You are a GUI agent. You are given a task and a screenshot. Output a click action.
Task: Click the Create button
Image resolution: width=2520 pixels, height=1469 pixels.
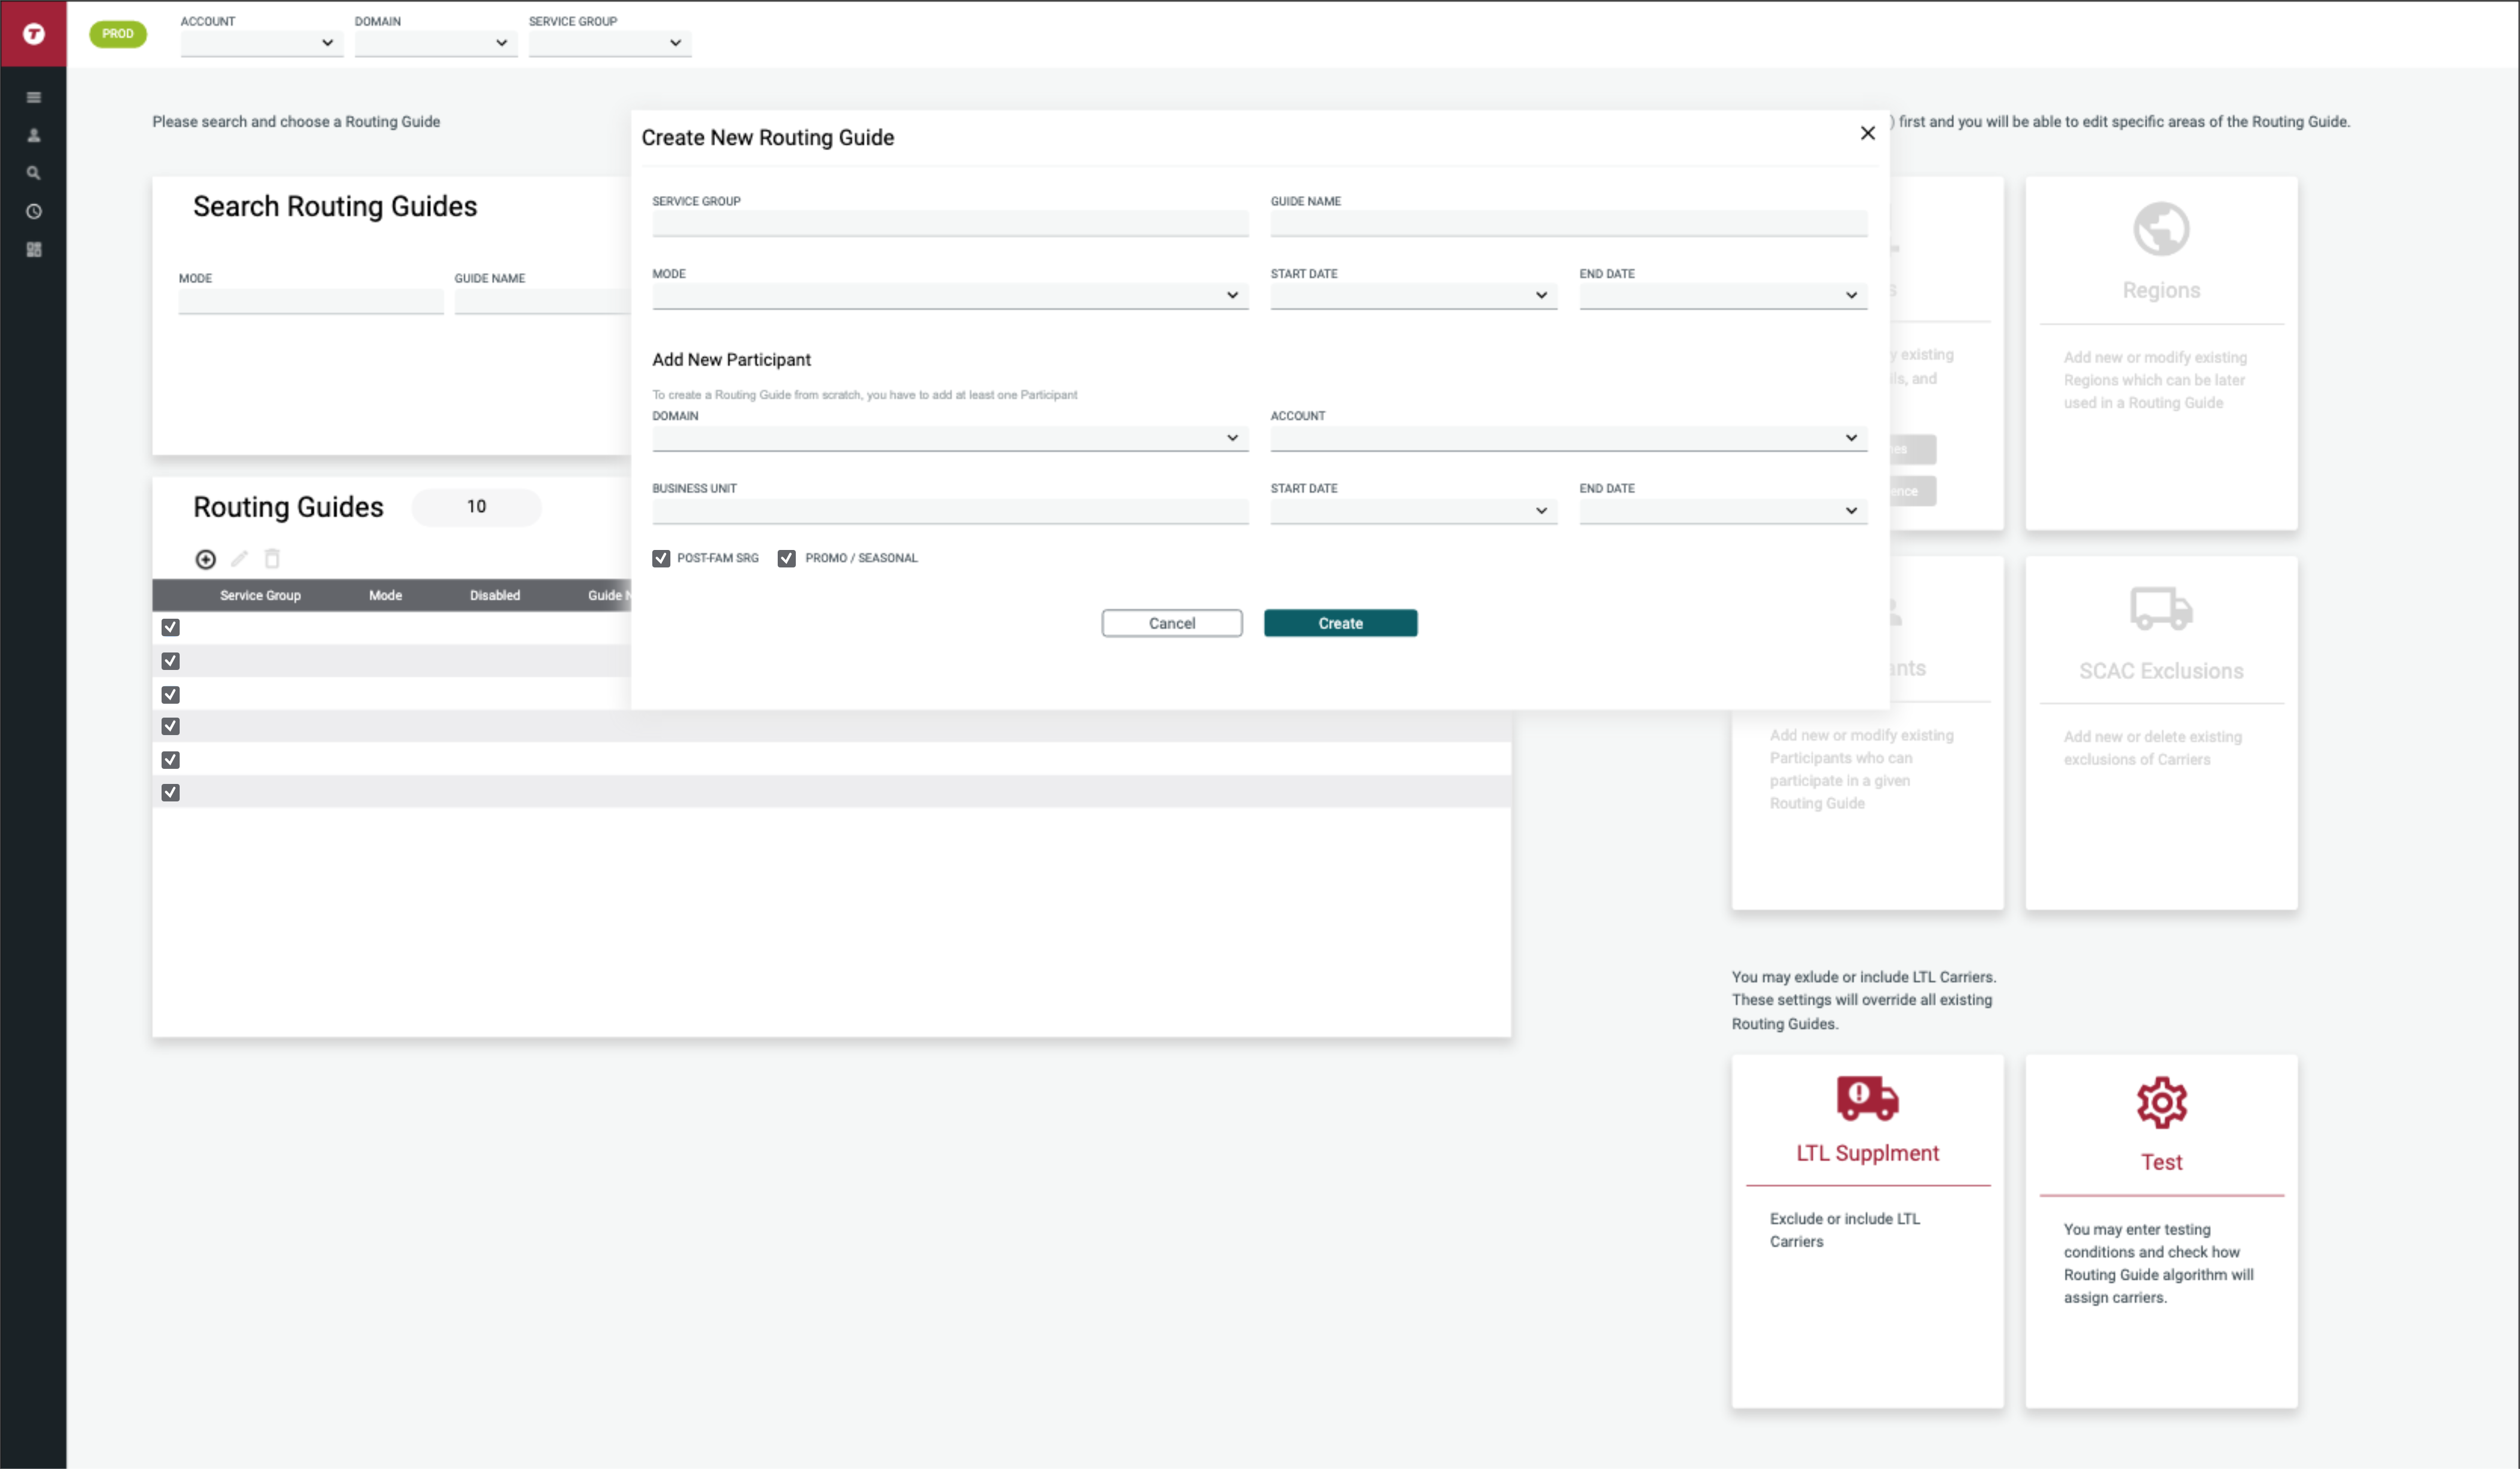point(1340,623)
